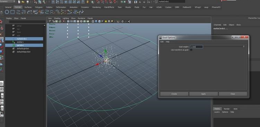
Task: Click the New Scene icon
Action: [x=19, y=2]
